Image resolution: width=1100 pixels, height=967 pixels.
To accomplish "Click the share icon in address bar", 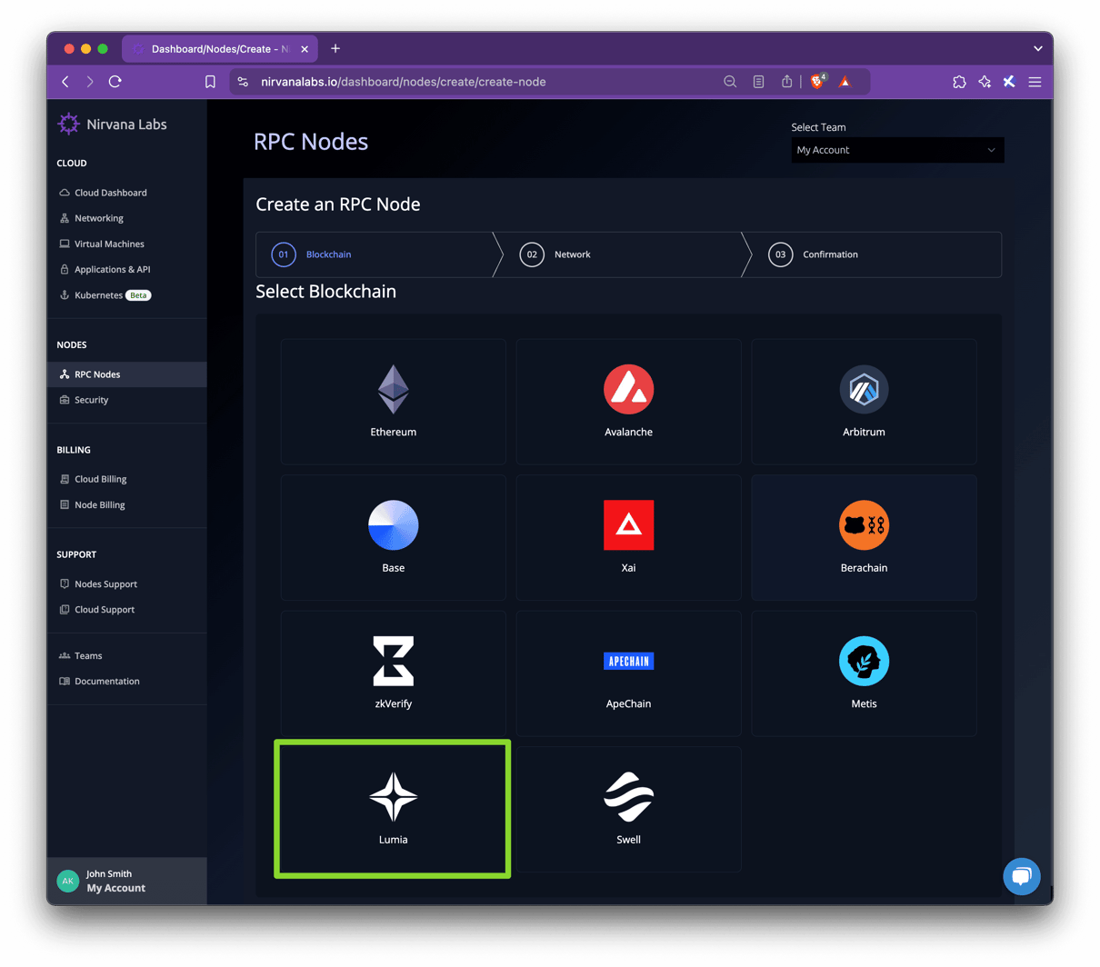I will (x=787, y=82).
